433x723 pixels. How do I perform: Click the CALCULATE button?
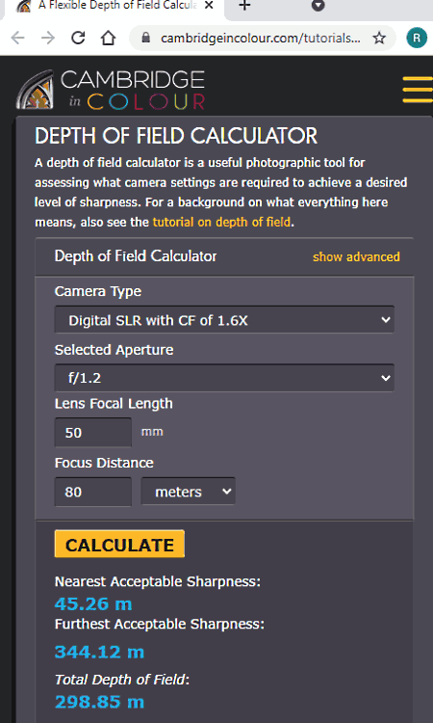[x=119, y=544]
